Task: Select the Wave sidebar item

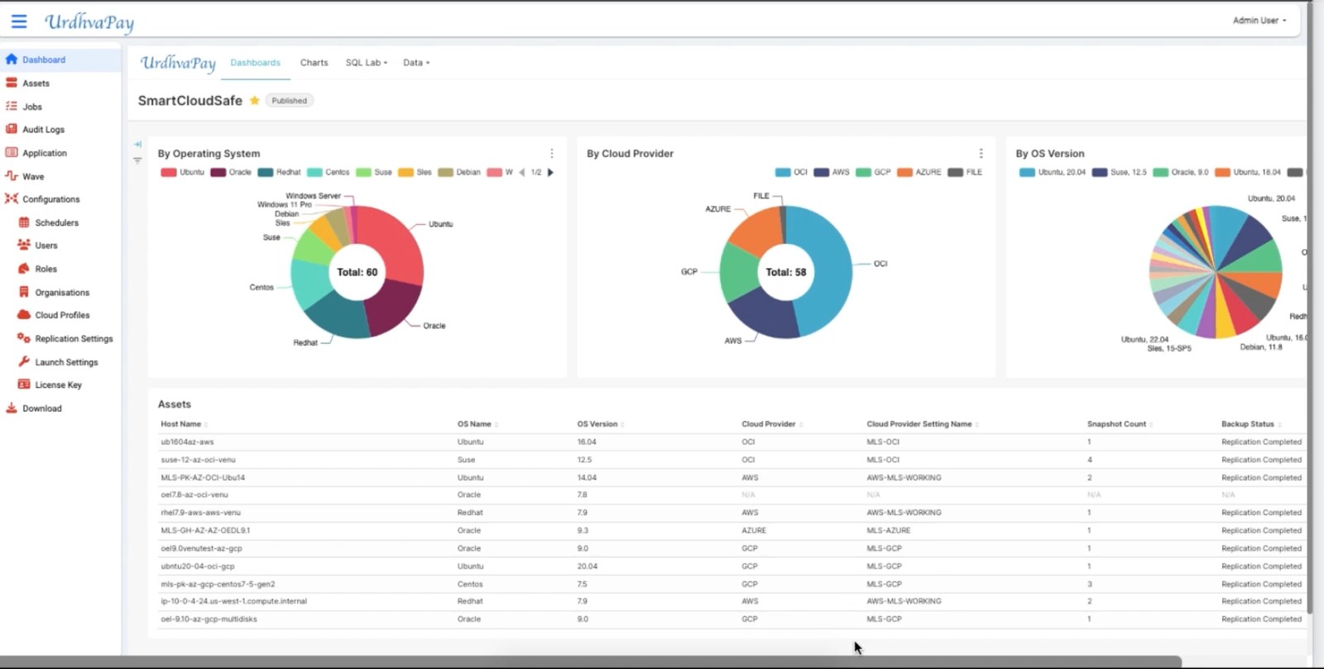Action: coord(33,176)
